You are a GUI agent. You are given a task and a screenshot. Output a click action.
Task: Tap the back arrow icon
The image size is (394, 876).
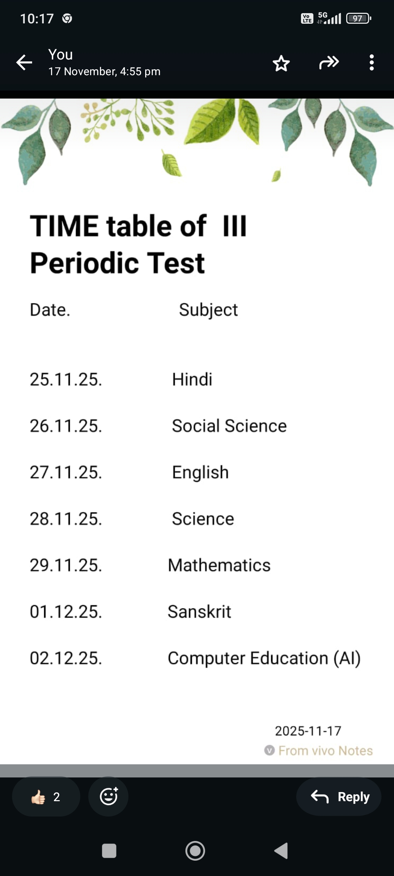(x=24, y=62)
